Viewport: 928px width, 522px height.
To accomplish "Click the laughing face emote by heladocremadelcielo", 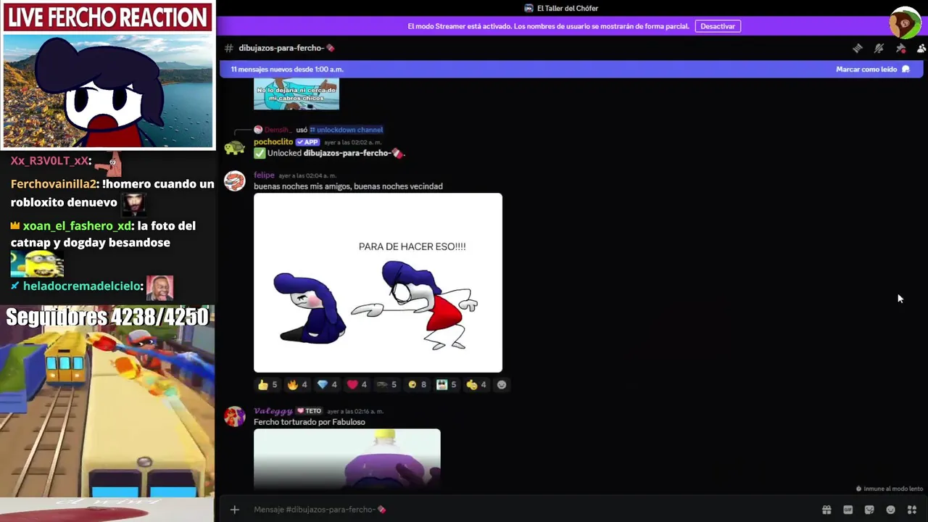I will point(159,288).
